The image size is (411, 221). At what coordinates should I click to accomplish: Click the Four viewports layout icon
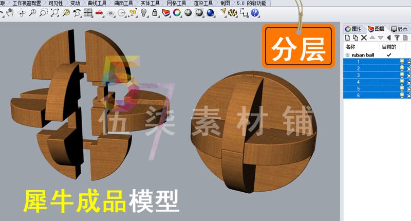coord(88,12)
